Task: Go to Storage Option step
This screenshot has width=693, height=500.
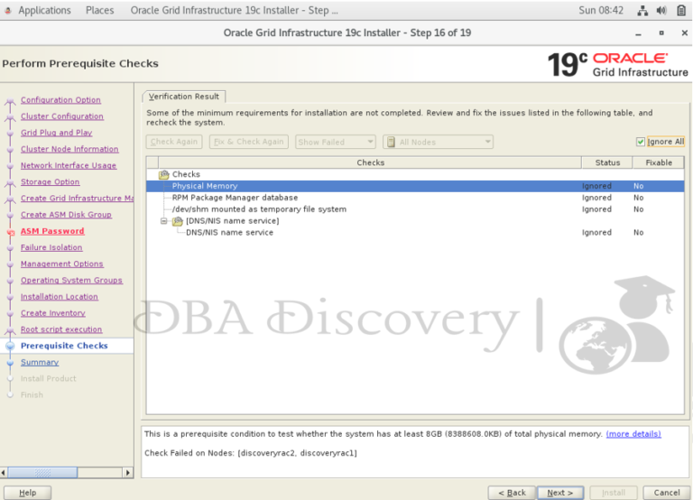Action: 50,181
